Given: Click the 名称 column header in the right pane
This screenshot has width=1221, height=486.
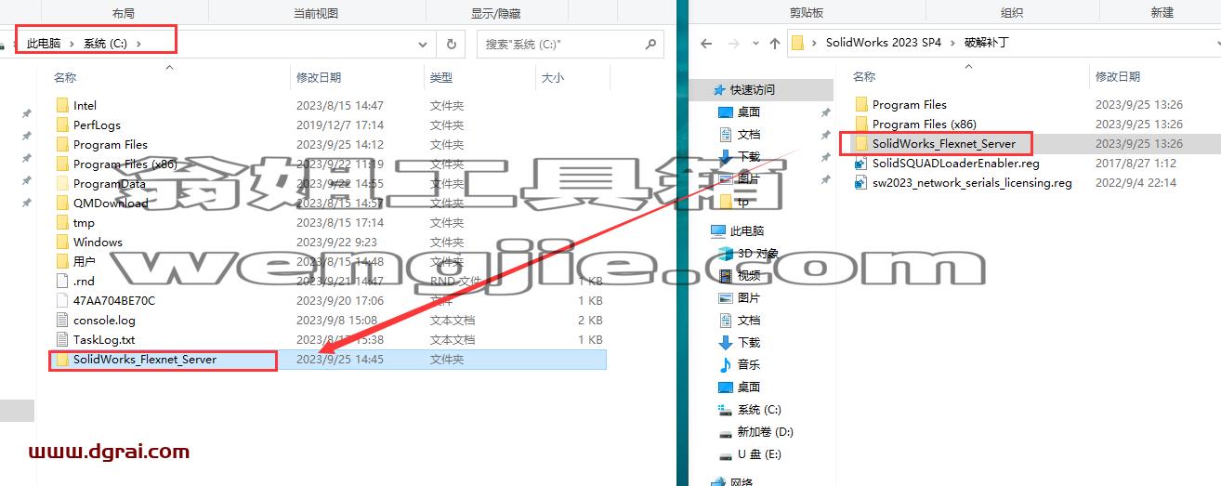Looking at the screenshot, I should [864, 76].
